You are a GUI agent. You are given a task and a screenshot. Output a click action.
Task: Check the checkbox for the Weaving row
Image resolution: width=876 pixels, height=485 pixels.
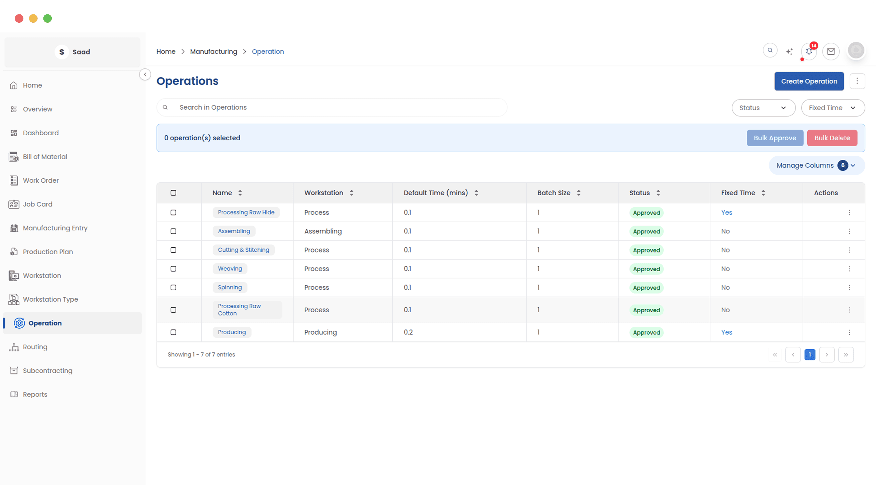[x=174, y=269]
